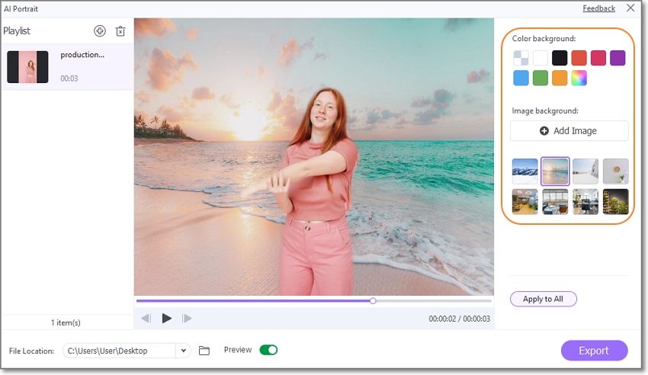
Task: Click the 1 item(s) count label
Action: pyautogui.click(x=66, y=322)
